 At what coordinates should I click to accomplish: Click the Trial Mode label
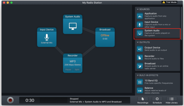pyautogui.click(x=171, y=2)
